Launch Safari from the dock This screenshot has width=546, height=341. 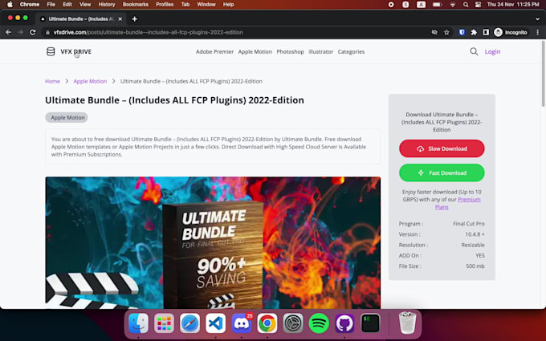tap(189, 323)
